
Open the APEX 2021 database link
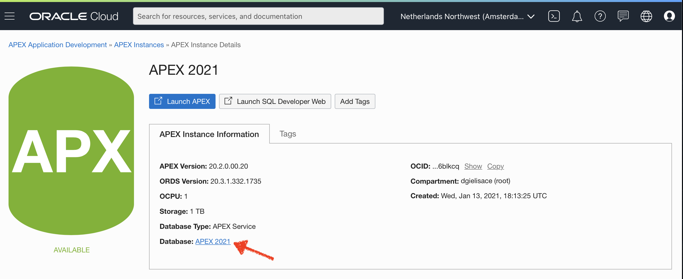(213, 241)
